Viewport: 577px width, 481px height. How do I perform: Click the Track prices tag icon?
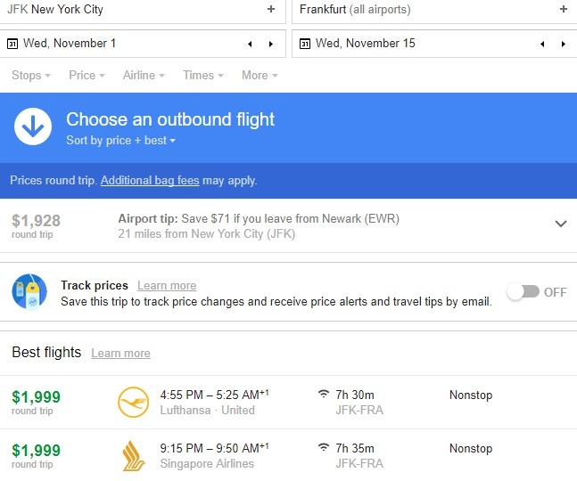tap(29, 293)
